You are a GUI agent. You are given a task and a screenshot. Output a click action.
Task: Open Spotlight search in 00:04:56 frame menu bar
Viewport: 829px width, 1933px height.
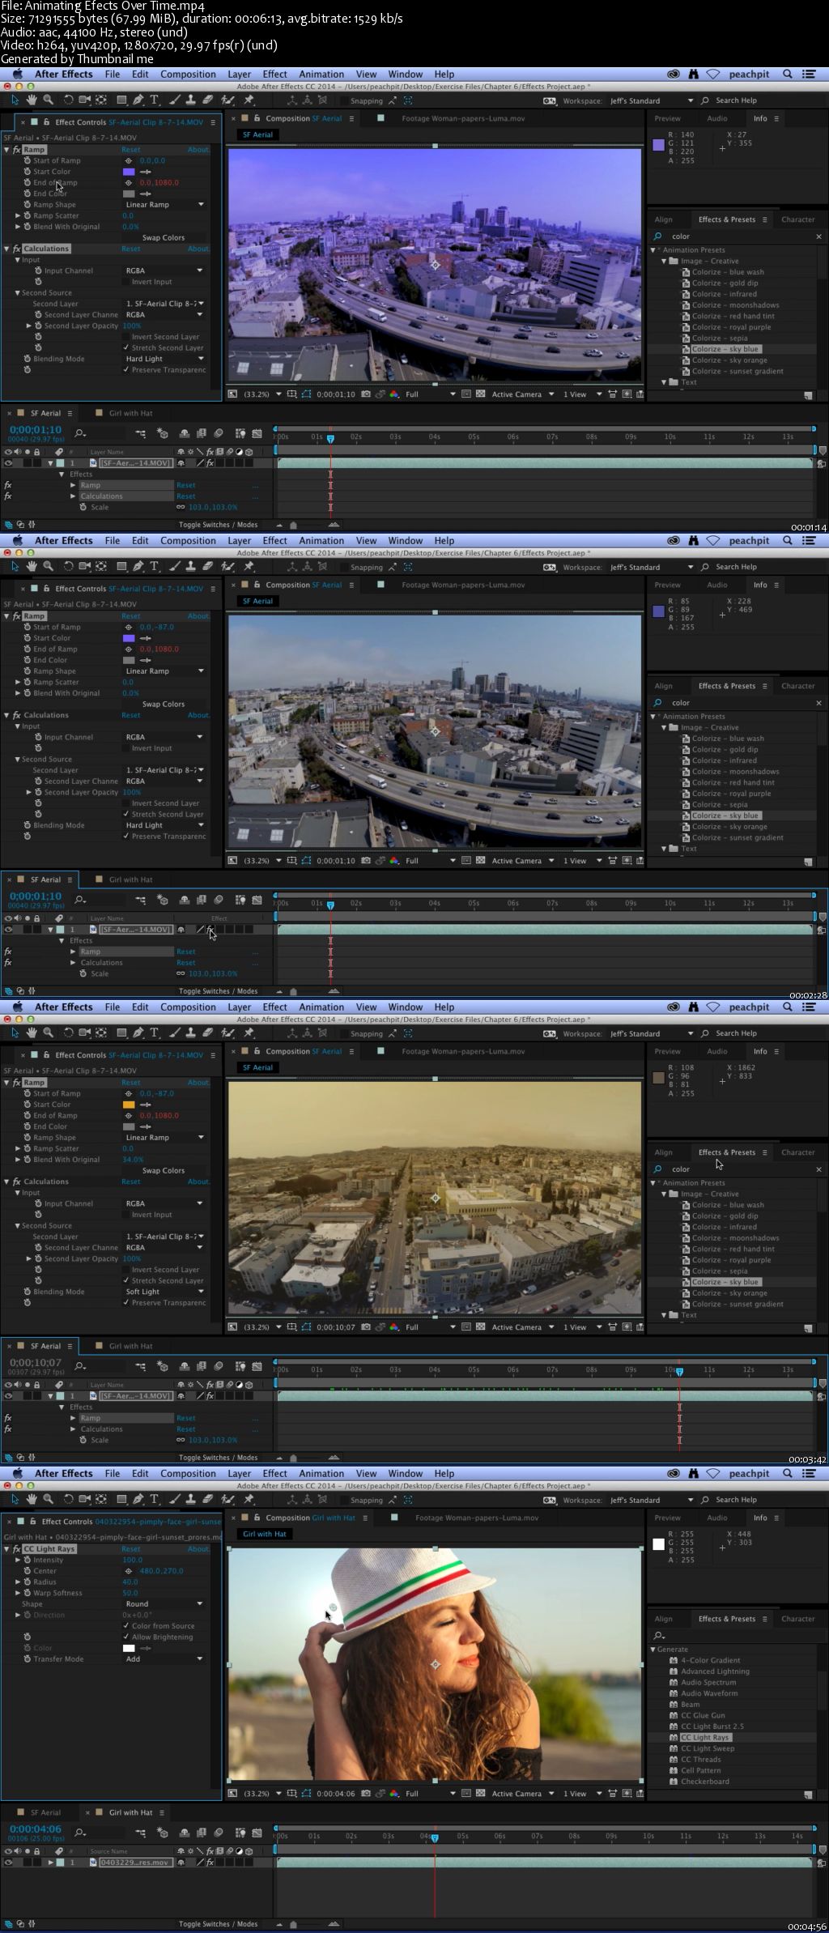pos(788,1473)
